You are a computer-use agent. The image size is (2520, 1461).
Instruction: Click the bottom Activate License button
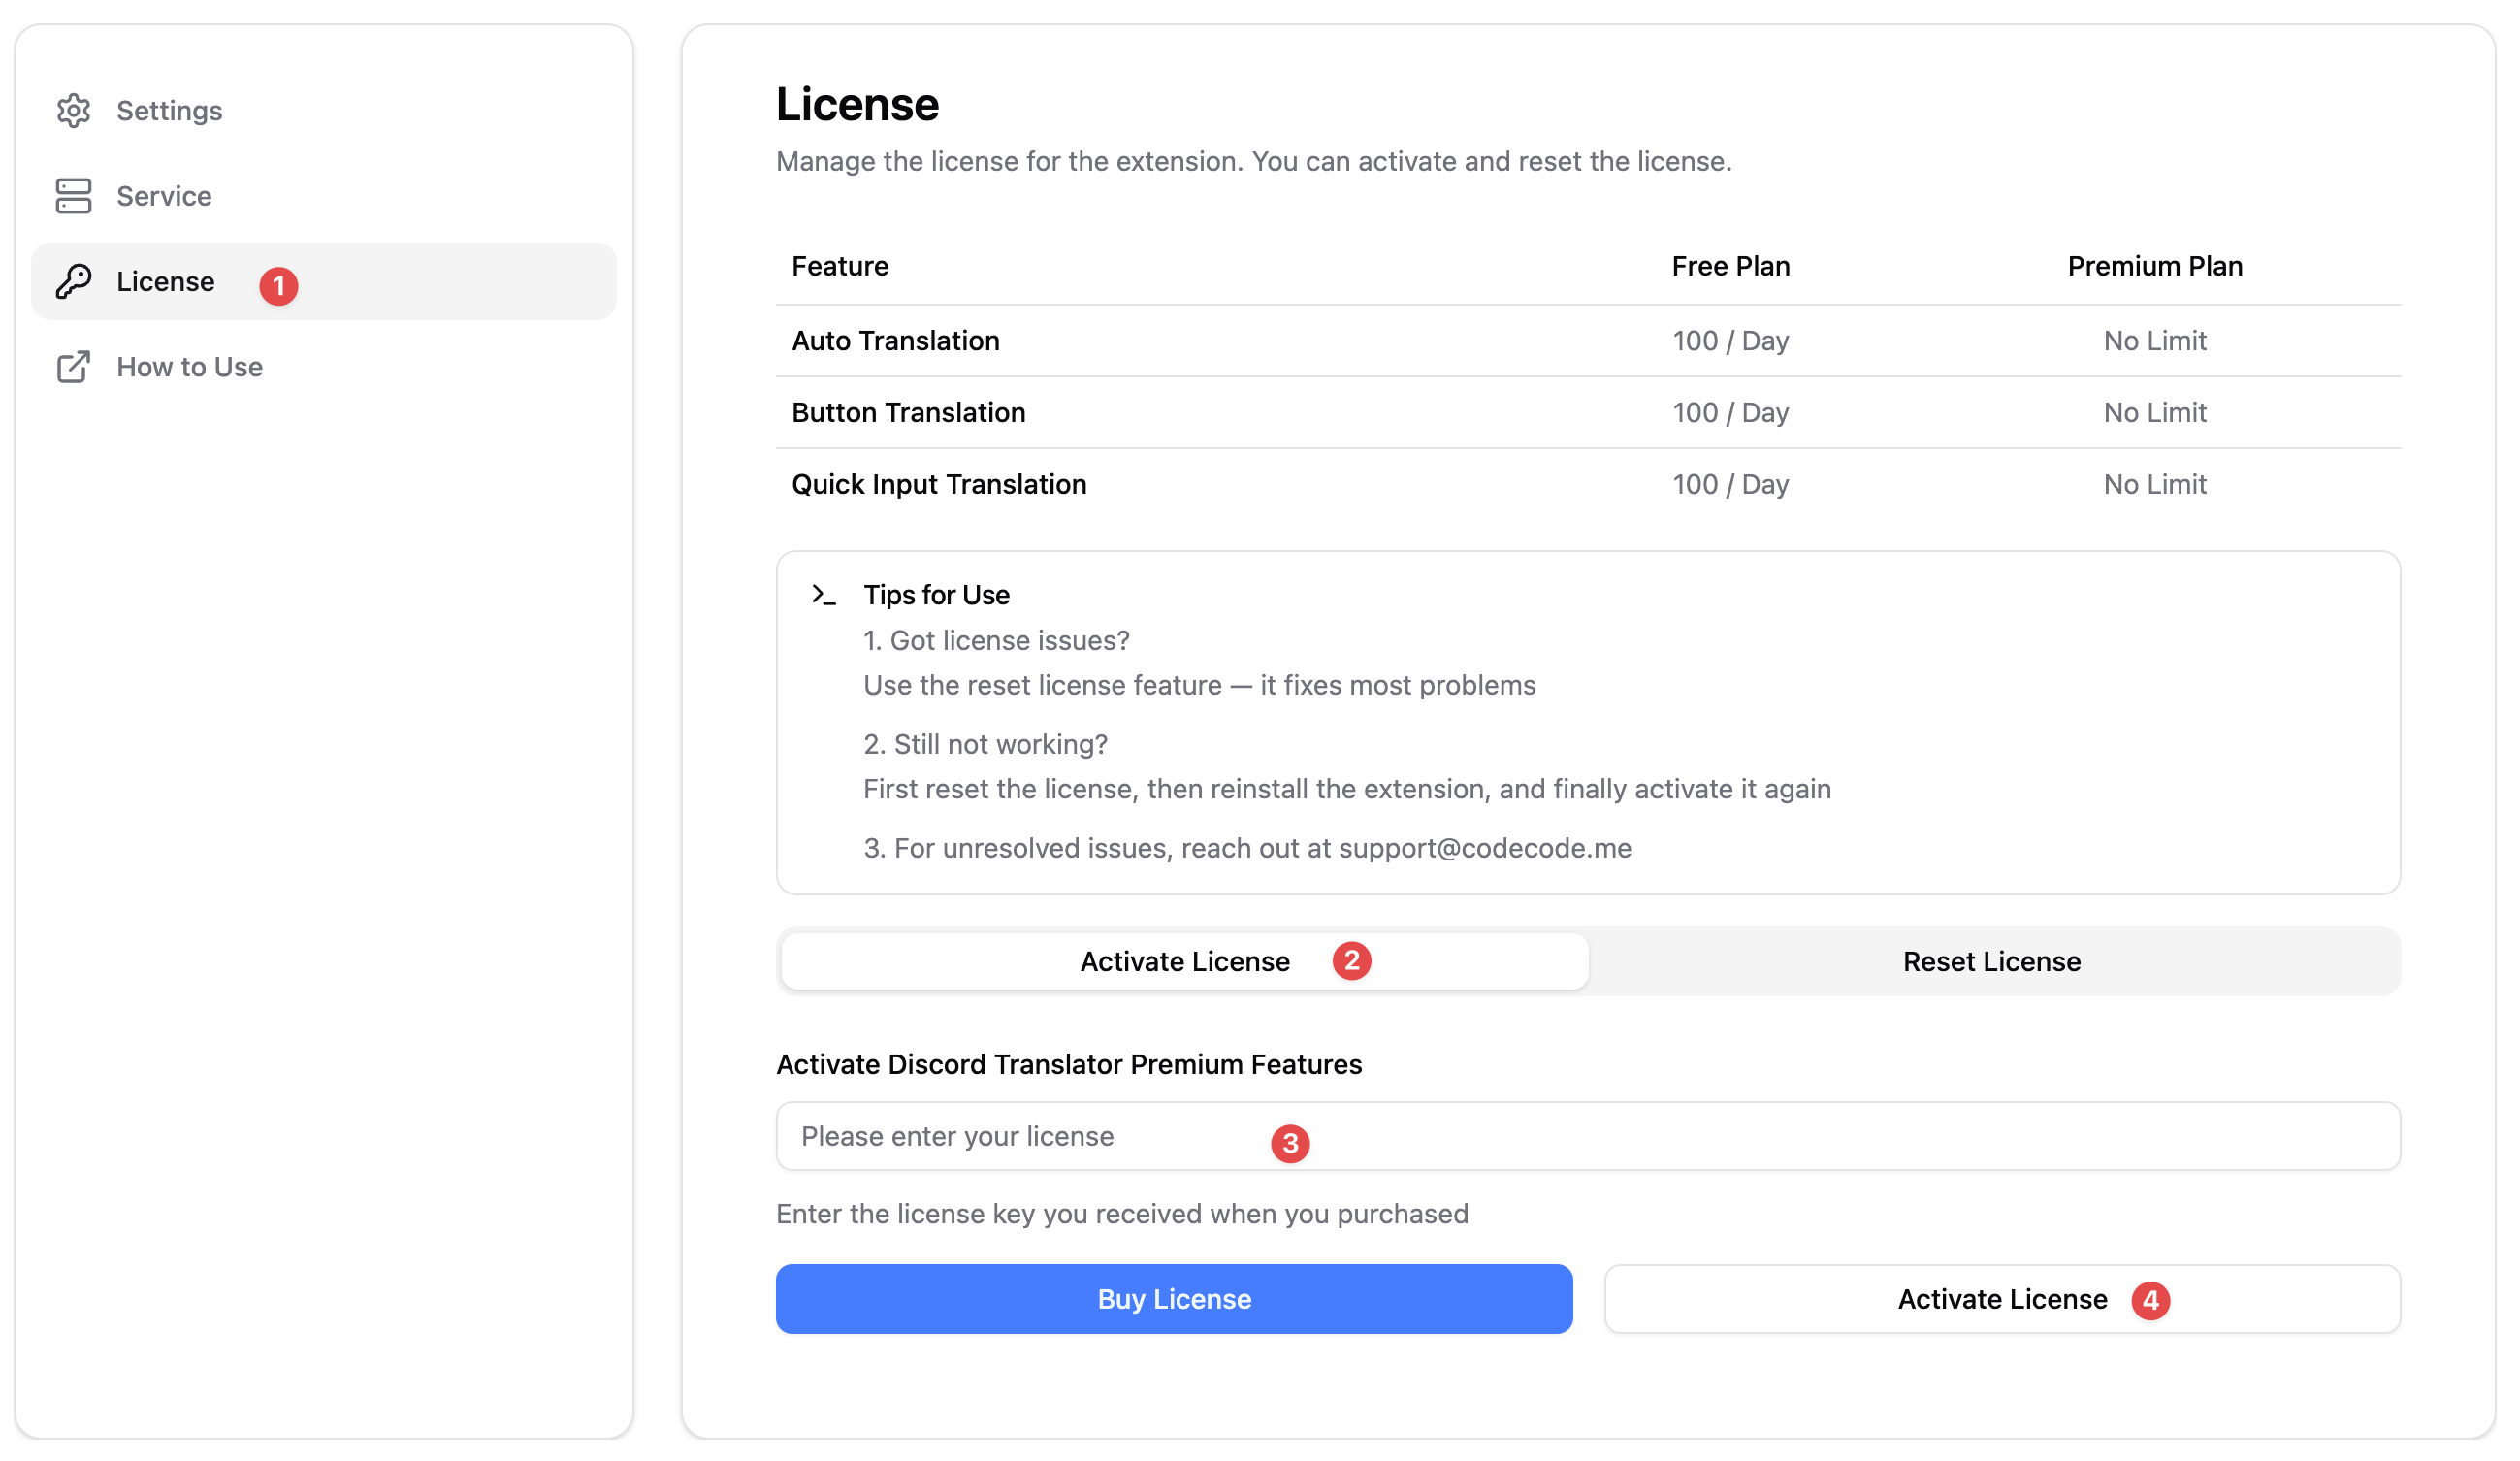tap(2002, 1299)
